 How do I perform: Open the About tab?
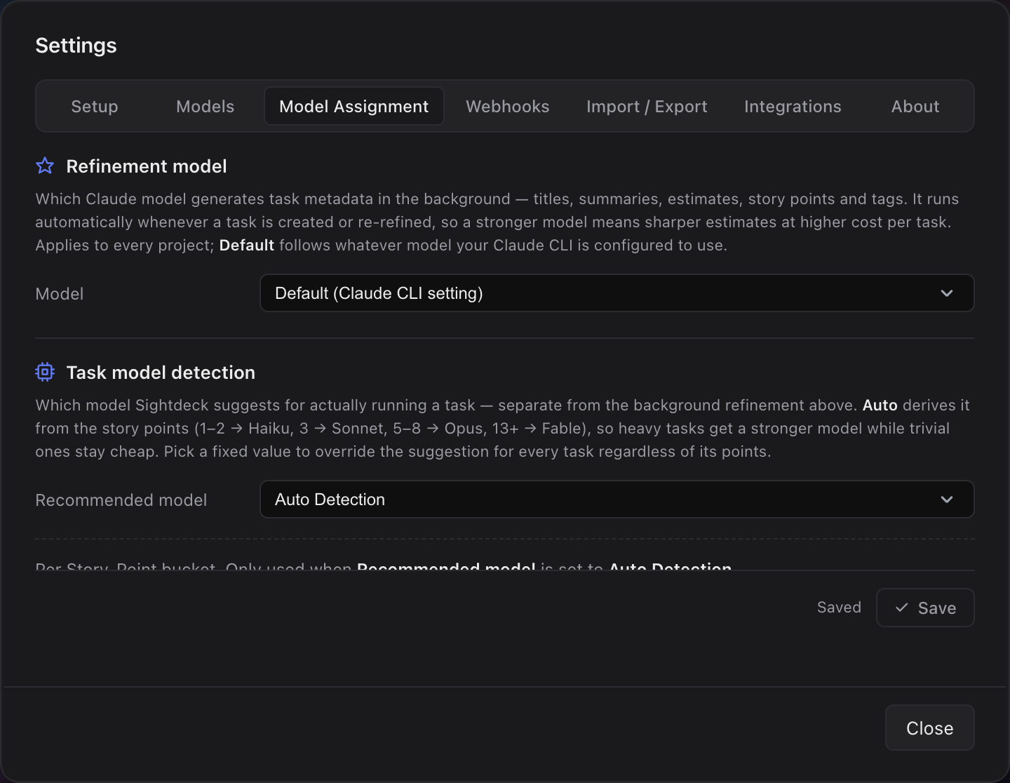(915, 106)
